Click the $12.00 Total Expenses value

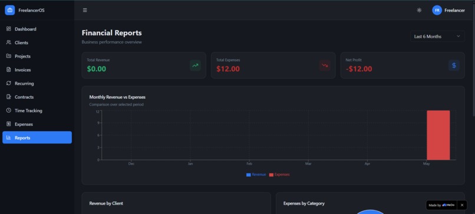pyautogui.click(x=228, y=69)
